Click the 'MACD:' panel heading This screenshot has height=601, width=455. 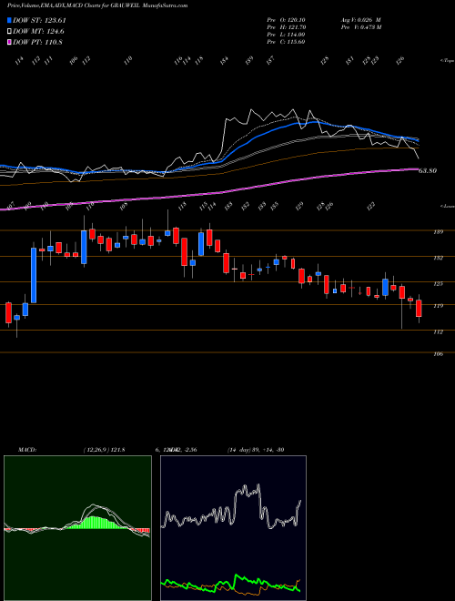(26, 450)
